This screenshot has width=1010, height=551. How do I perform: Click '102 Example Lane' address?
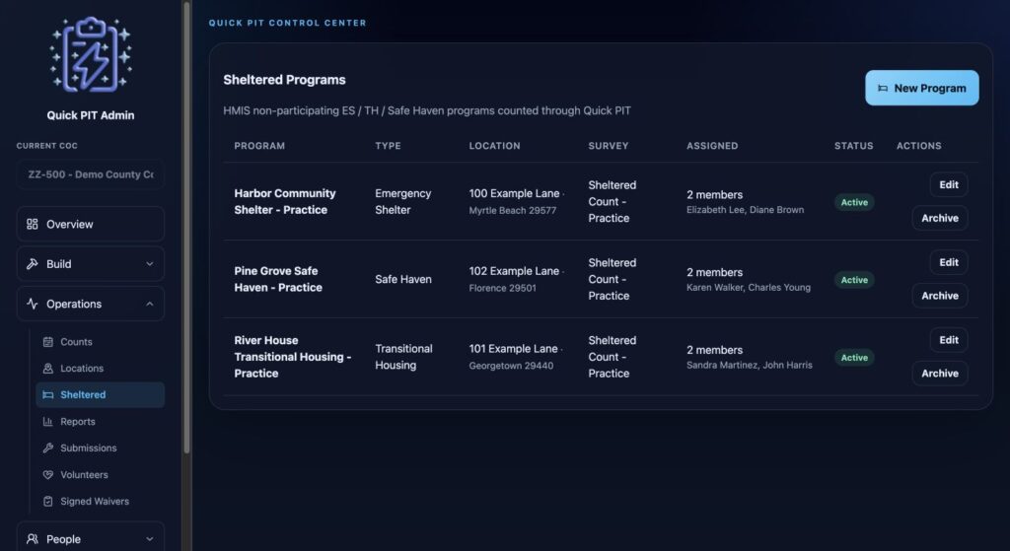pyautogui.click(x=514, y=271)
